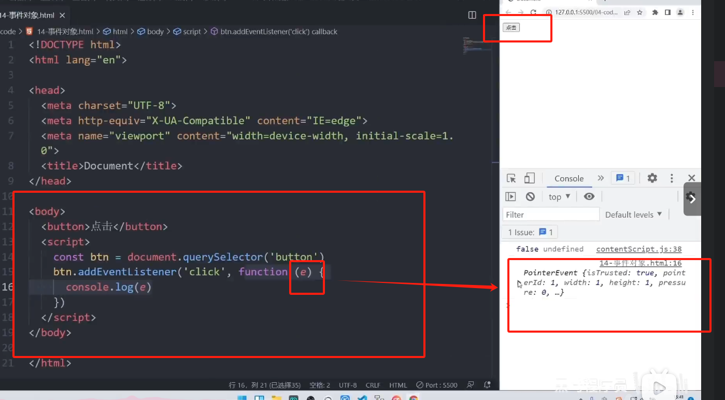This screenshot has height=400, width=725.
Task: Toggle the DevTools device toolbar
Action: click(x=529, y=178)
